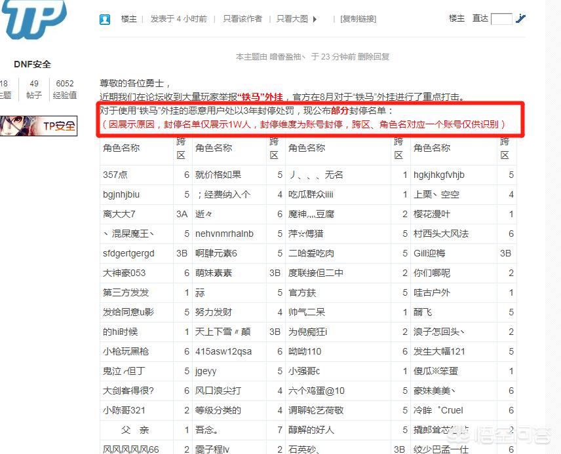Click cell 就价格如果

tap(218, 175)
